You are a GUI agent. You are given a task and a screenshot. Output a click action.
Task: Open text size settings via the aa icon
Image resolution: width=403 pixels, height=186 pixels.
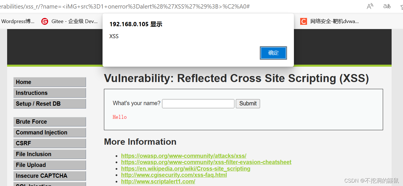click(x=387, y=6)
